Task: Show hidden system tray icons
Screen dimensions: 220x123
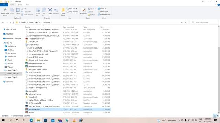Action: [179, 120]
